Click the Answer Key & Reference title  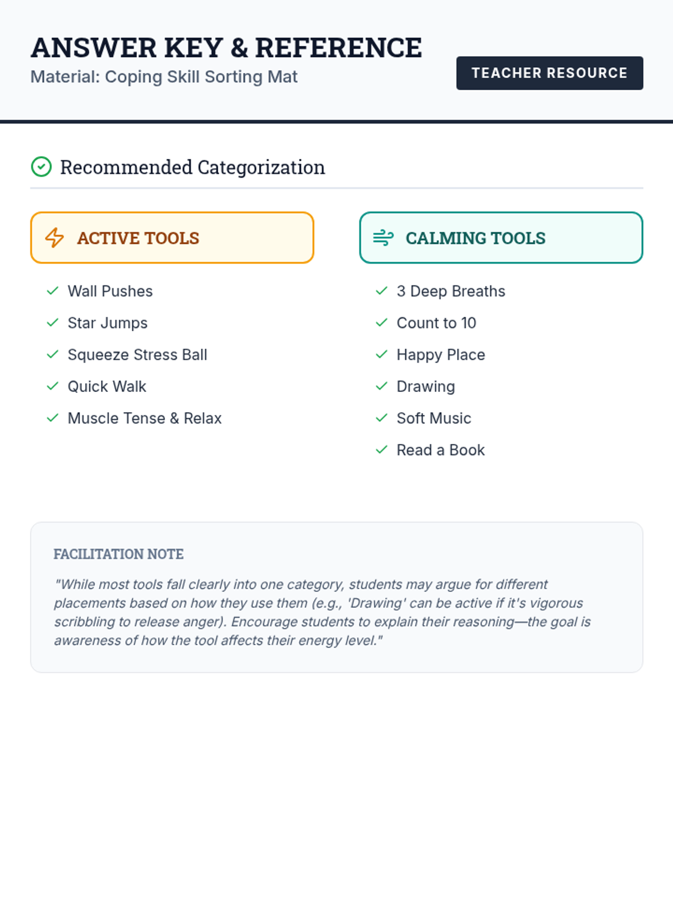(x=227, y=48)
